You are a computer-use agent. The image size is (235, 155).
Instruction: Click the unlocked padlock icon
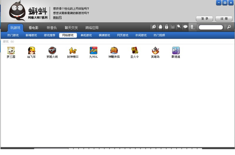(166, 27)
